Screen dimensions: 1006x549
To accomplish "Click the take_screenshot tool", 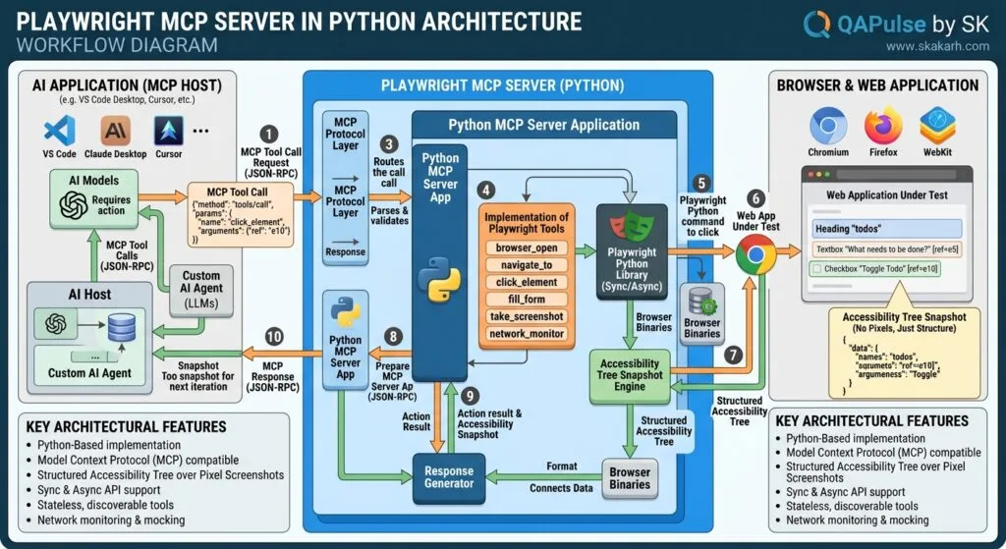I will 527,316.
